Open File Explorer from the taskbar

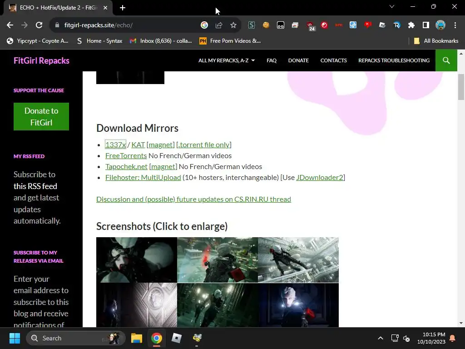point(137,338)
